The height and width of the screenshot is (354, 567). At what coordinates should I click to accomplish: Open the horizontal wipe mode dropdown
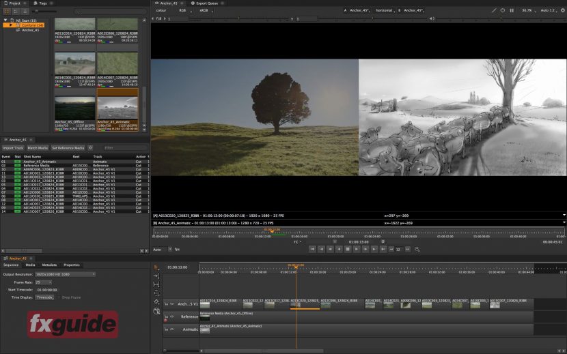coord(385,10)
